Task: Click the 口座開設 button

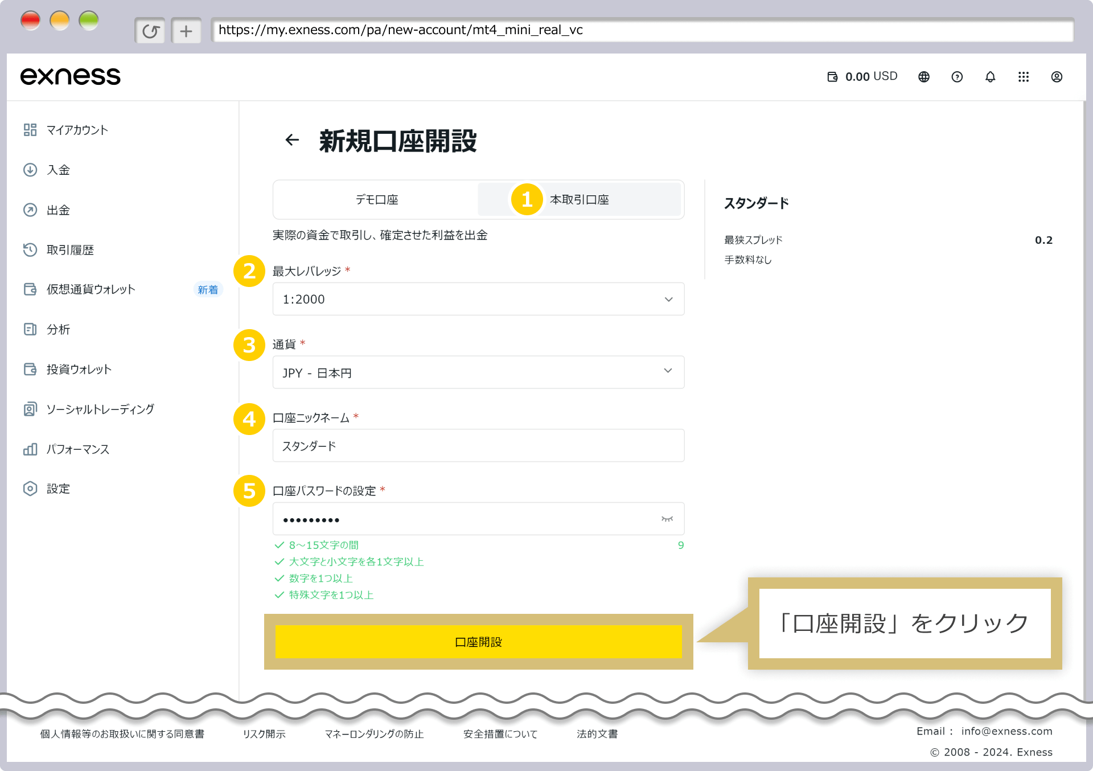Action: [478, 642]
